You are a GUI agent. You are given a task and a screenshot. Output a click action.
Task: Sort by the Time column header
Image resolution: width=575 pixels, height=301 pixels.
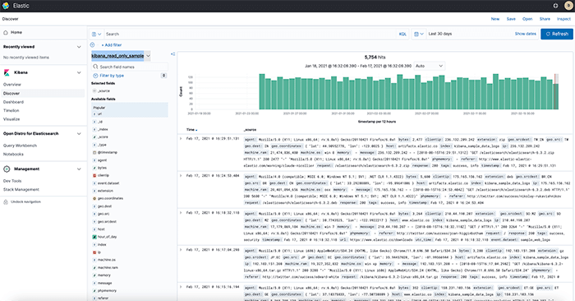pos(191,130)
